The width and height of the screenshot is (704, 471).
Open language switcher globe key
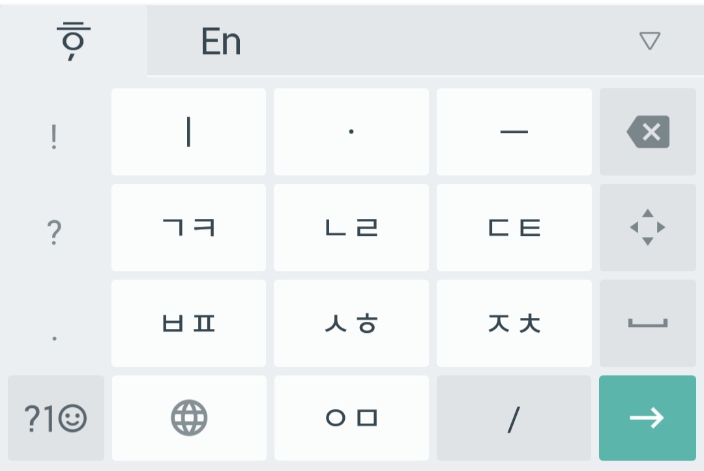click(189, 418)
